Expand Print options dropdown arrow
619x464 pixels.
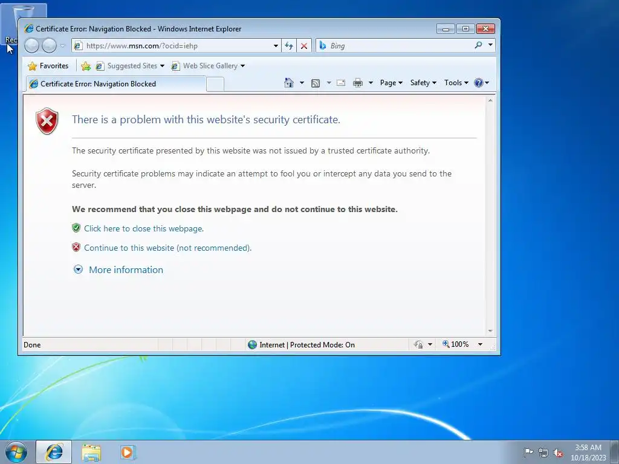pyautogui.click(x=371, y=83)
